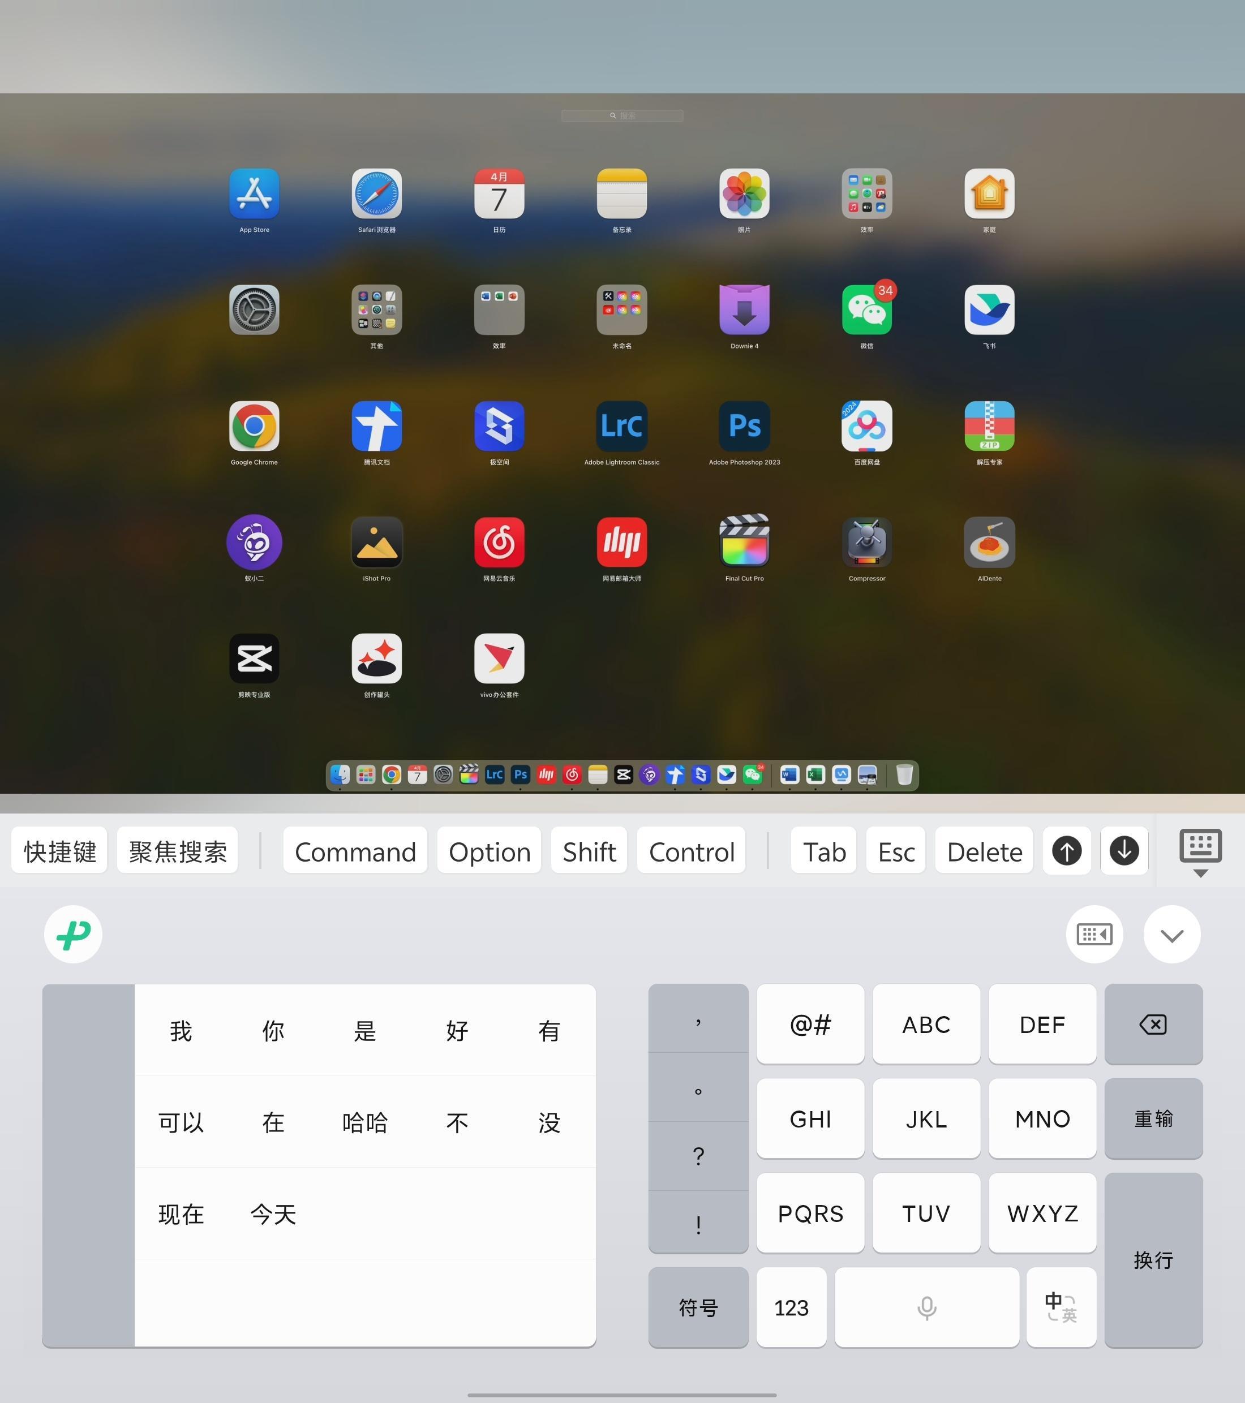The width and height of the screenshot is (1245, 1403).
Task: Open AlDente app icon
Action: [x=990, y=541]
